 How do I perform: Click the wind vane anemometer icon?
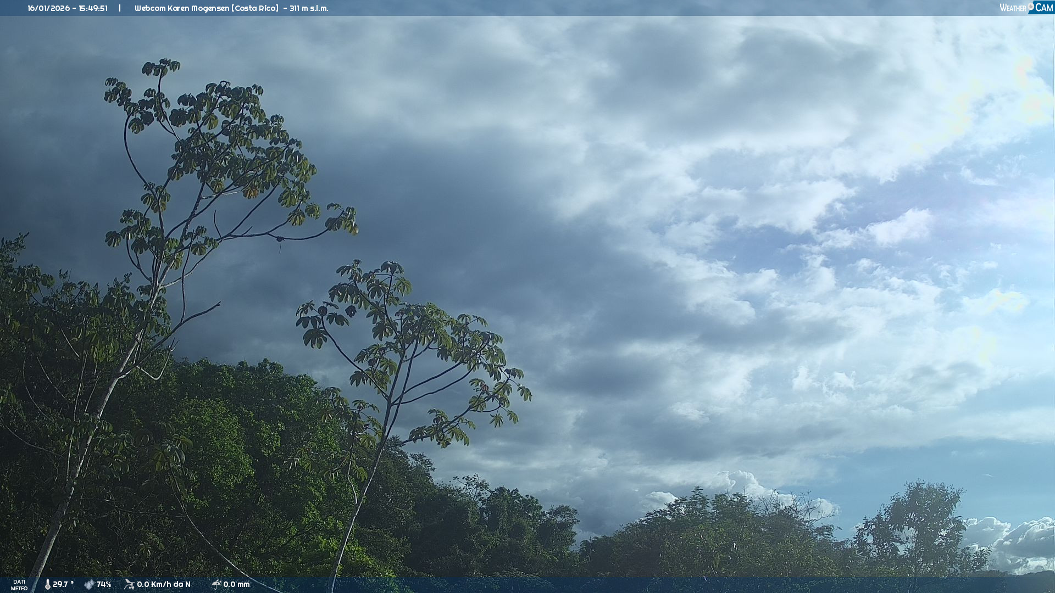point(129,584)
